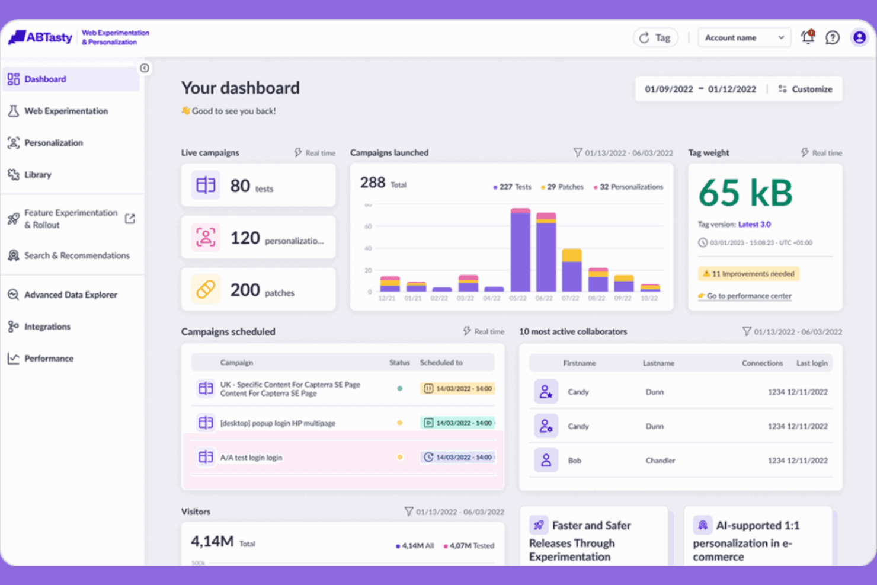Click the patches icon in the 200 card
The width and height of the screenshot is (877, 585).
coord(206,290)
